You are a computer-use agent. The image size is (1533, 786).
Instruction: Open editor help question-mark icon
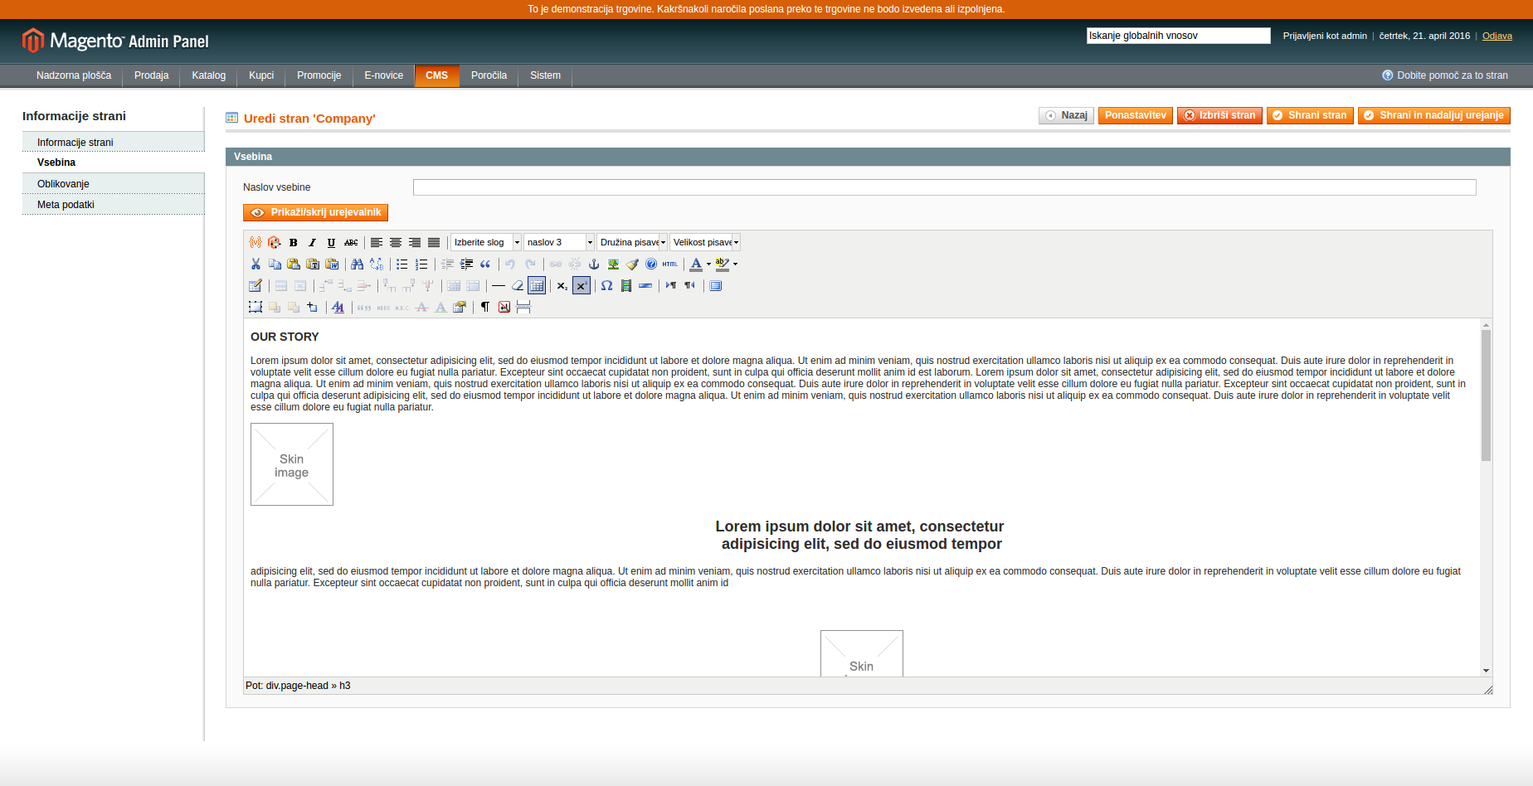(651, 264)
